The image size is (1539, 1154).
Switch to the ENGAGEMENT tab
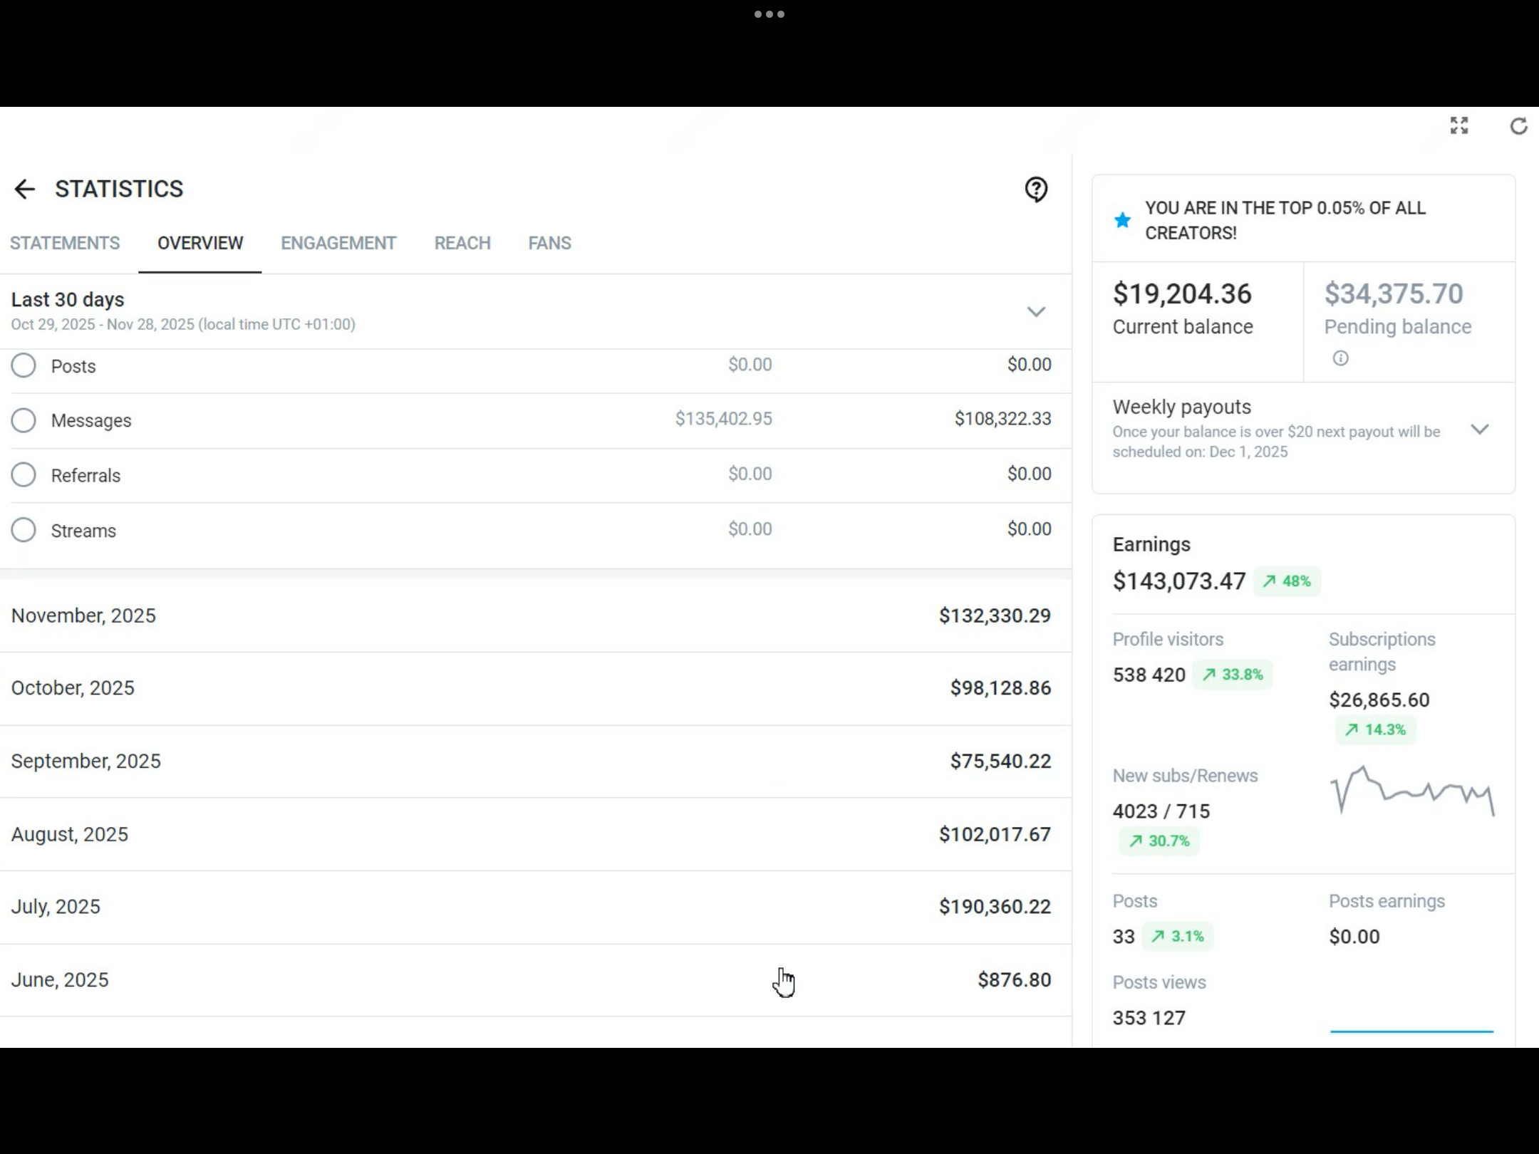338,244
